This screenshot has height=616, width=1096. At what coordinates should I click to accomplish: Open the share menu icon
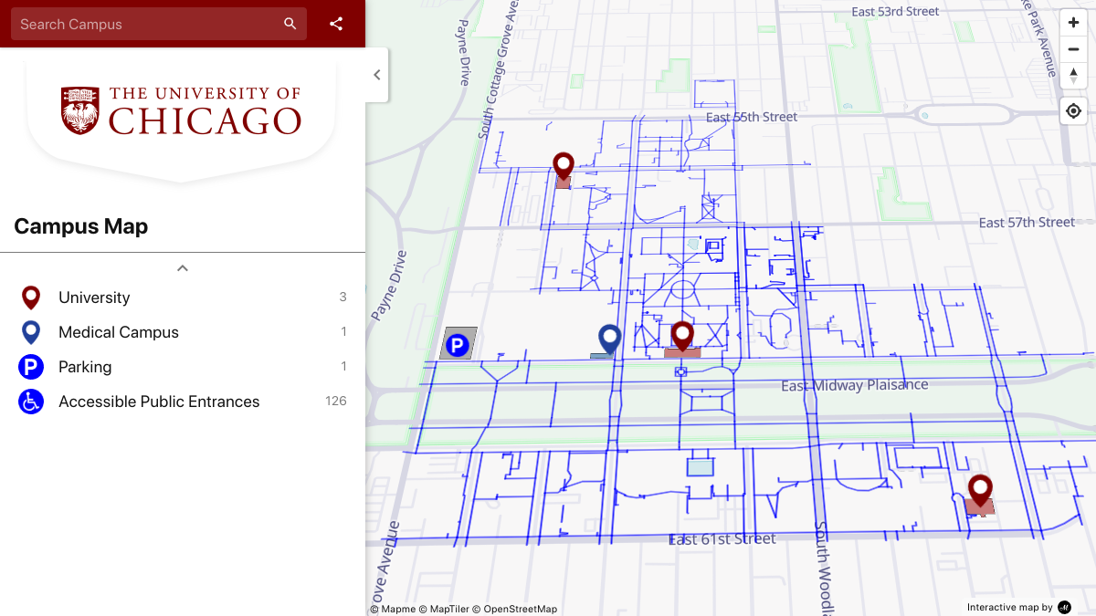coord(336,24)
